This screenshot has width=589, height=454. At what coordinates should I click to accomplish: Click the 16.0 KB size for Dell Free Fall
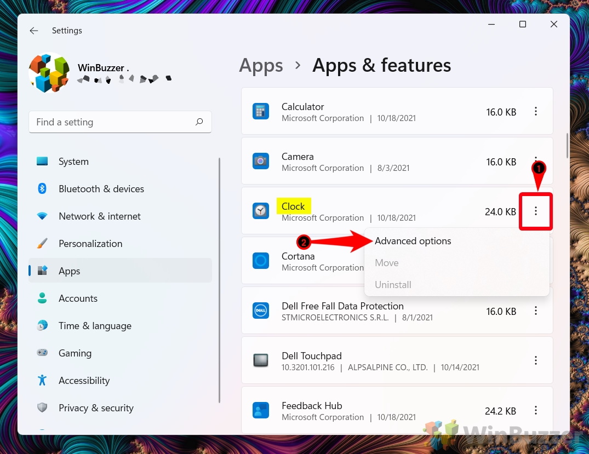(x=501, y=311)
